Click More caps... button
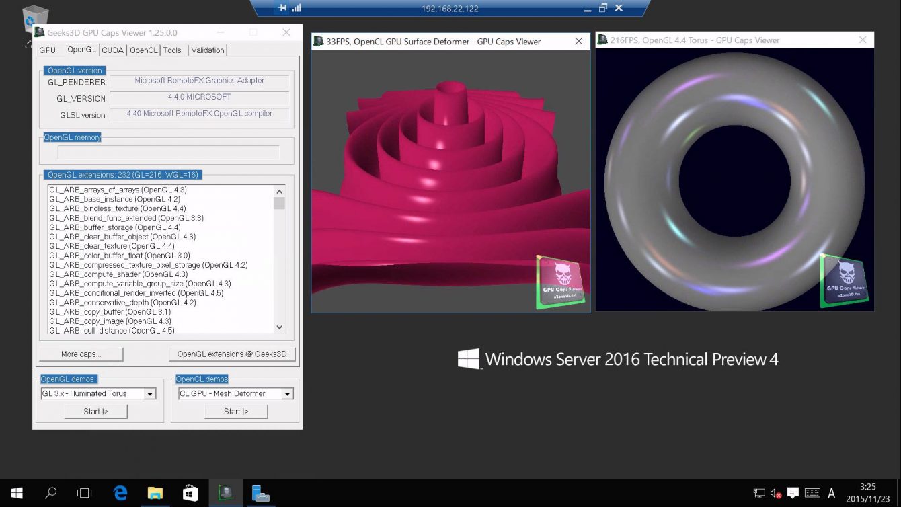 click(x=81, y=354)
